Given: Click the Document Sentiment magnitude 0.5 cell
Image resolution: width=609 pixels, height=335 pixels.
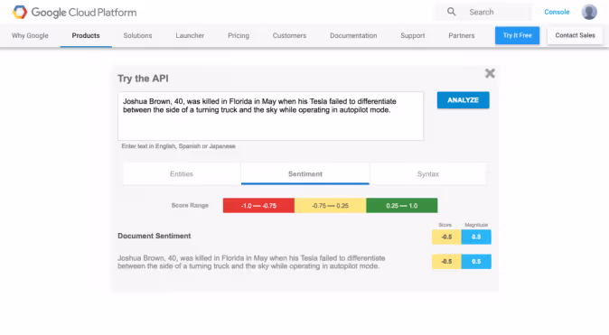Looking at the screenshot, I should 476,237.
